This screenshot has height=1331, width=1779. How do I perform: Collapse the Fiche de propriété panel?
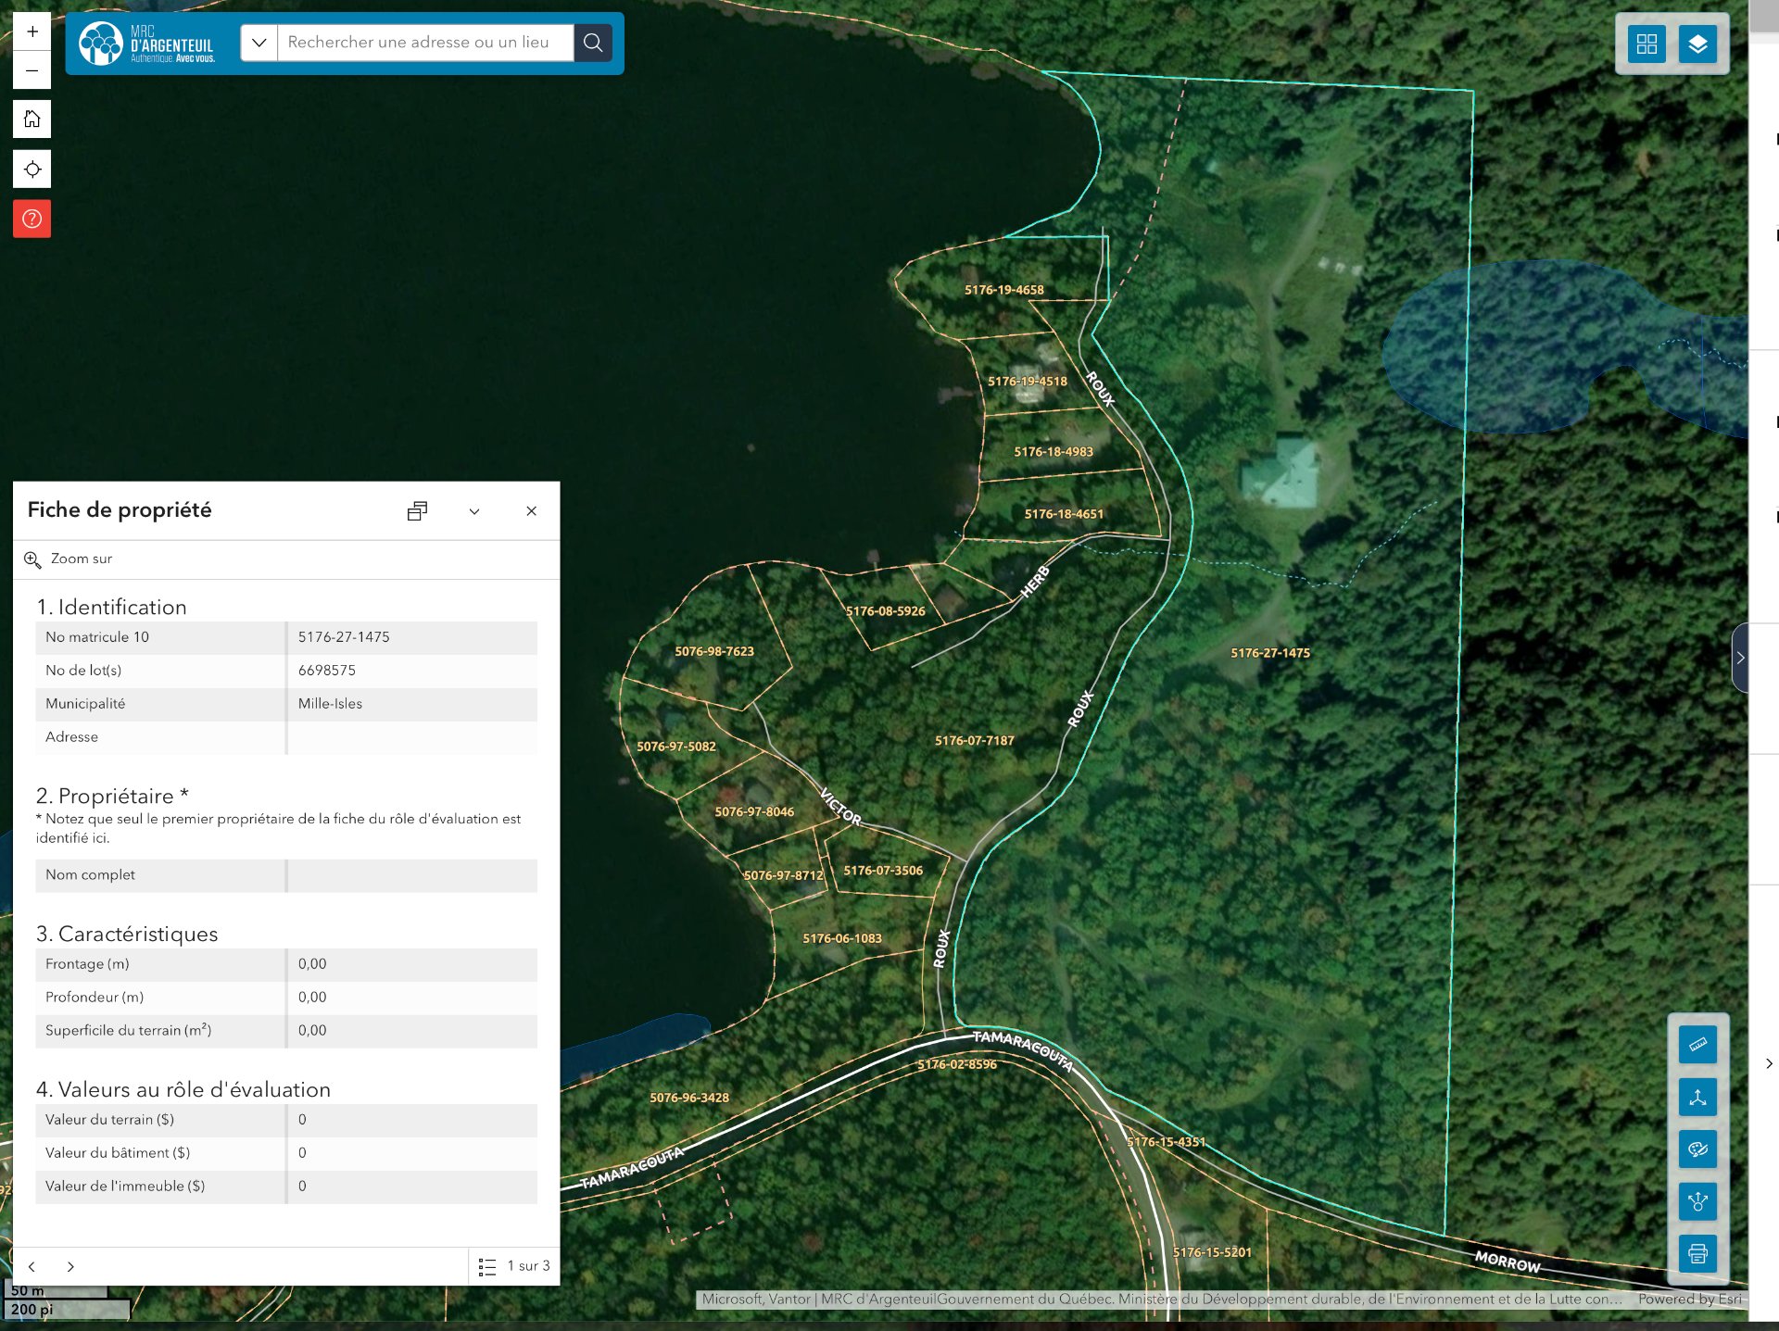(474, 511)
